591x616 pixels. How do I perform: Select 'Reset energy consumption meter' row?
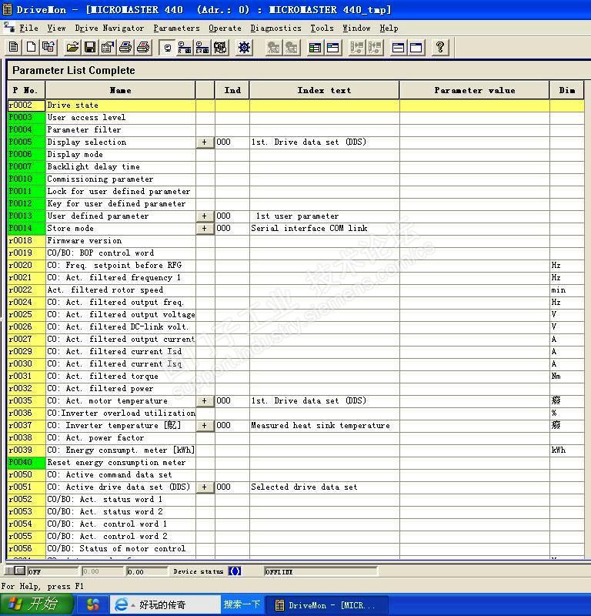coord(295,463)
